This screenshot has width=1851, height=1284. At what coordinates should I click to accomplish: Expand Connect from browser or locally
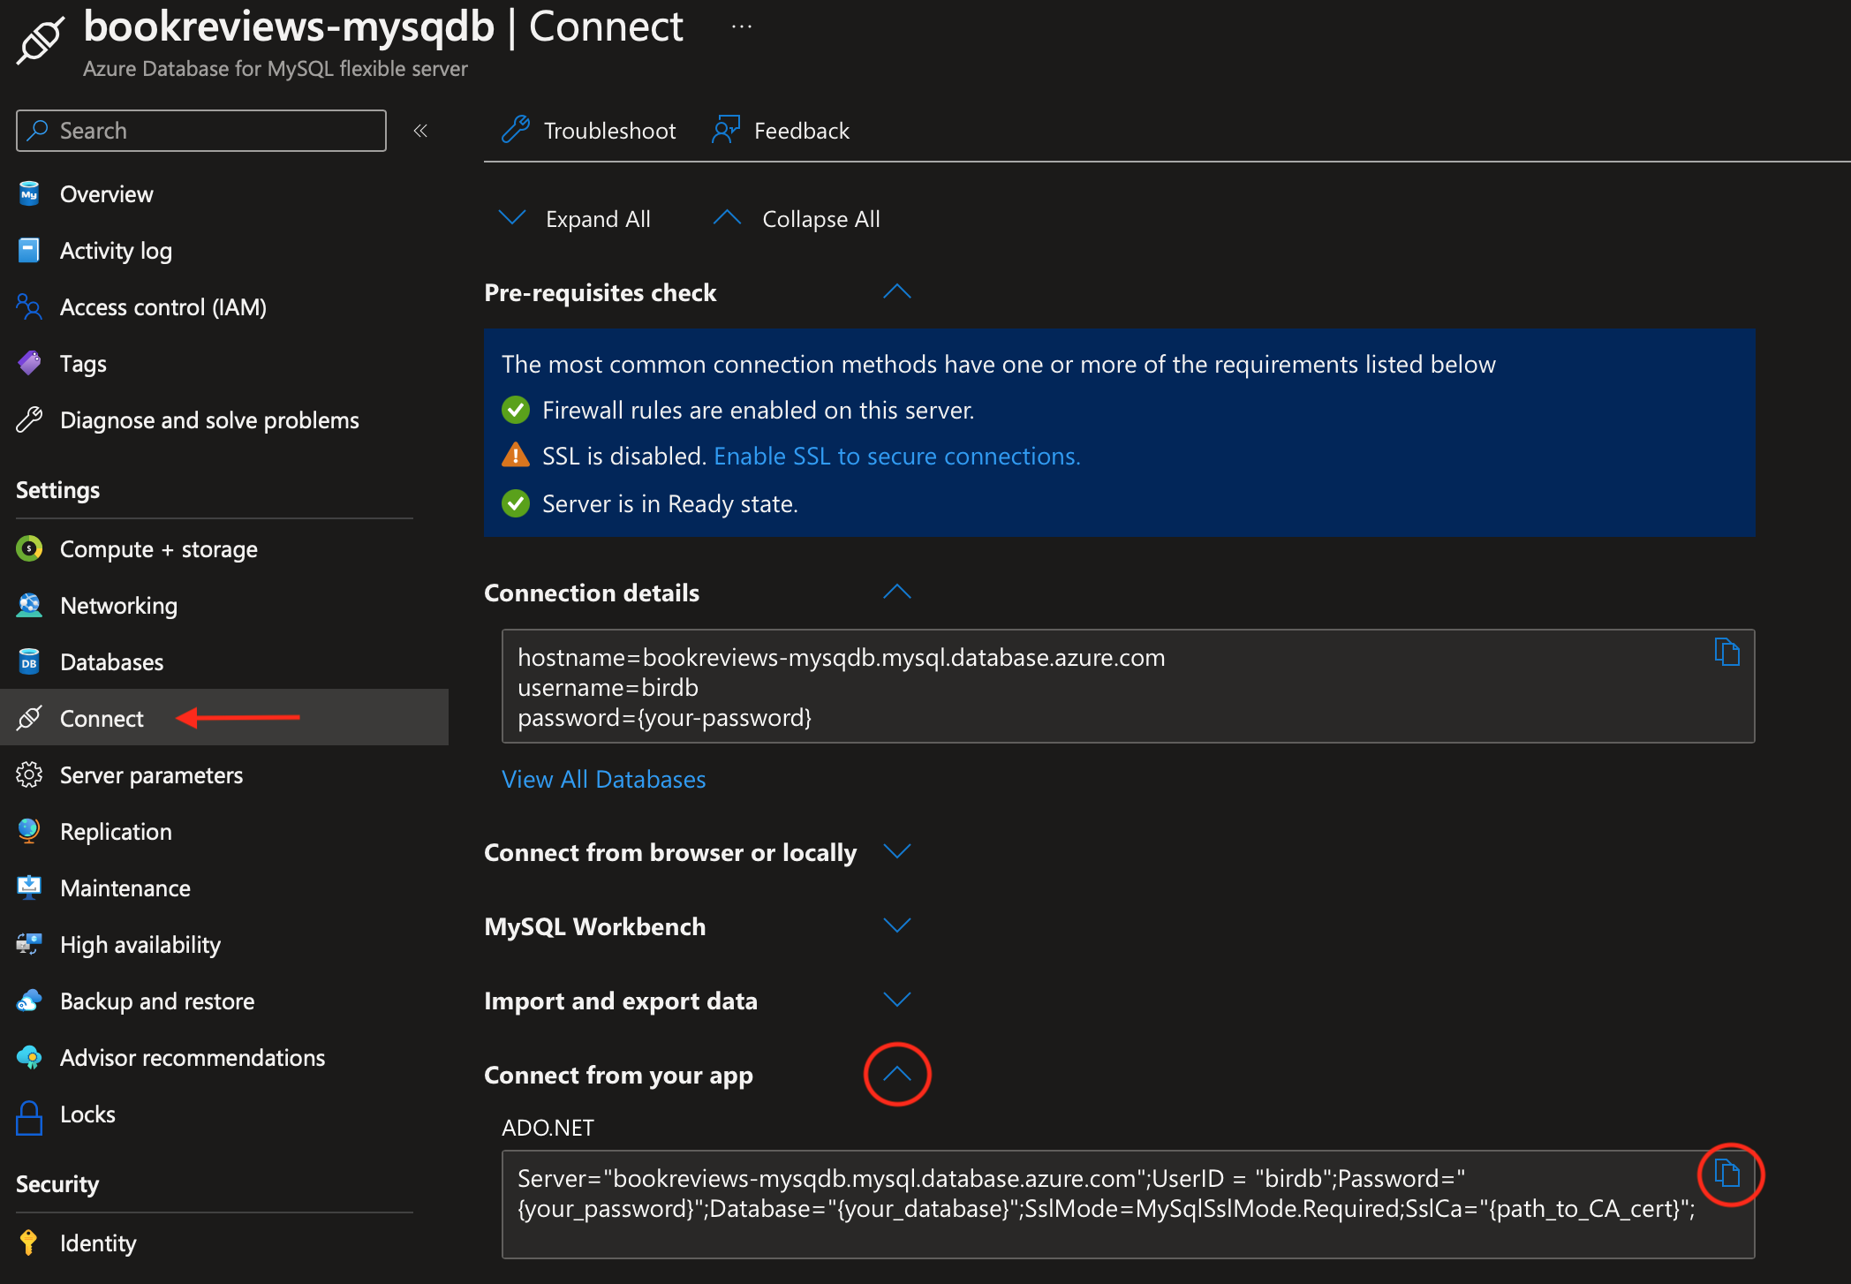coord(896,851)
